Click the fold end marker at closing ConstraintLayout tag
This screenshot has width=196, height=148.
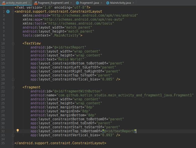tap(13, 143)
